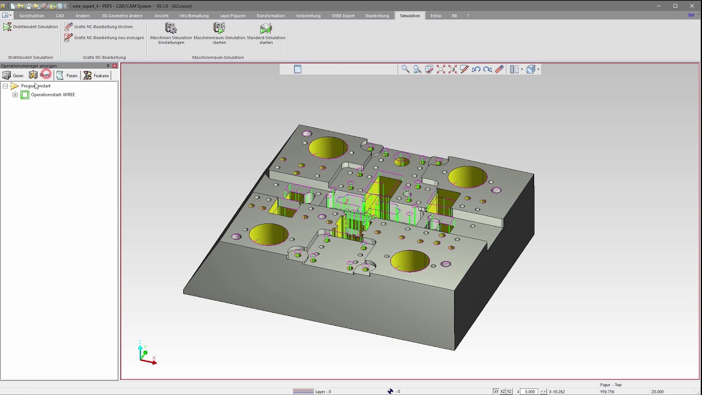Pin the Operationsmanager panel
Screen dimensions: 702x395
(x=108, y=66)
